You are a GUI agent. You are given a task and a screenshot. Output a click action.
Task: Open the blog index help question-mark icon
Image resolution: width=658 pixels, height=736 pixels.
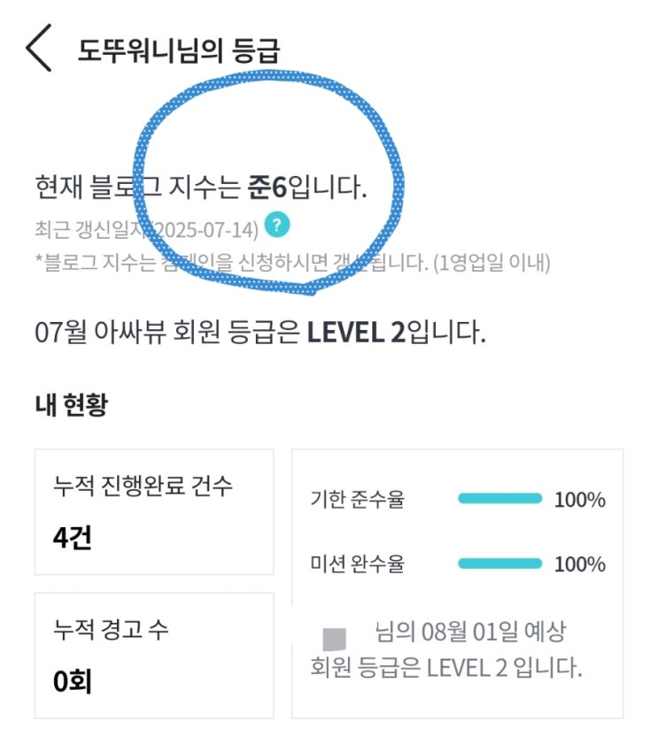tap(277, 225)
